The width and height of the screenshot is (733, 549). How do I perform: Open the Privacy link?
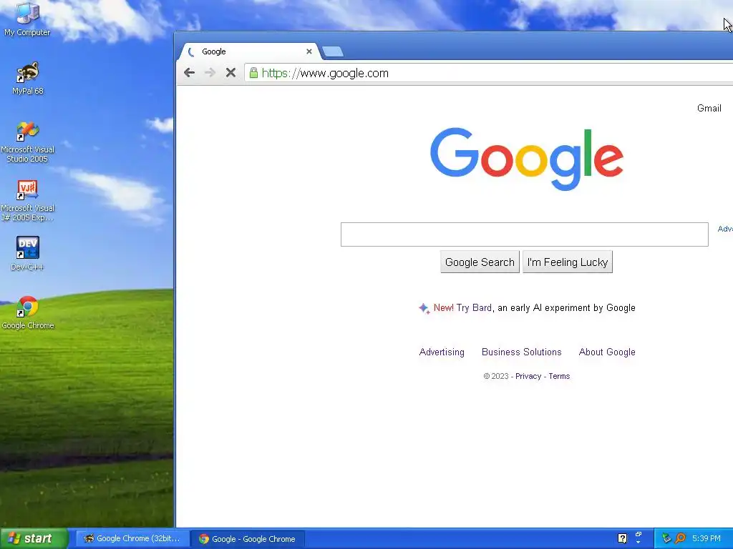pyautogui.click(x=528, y=376)
